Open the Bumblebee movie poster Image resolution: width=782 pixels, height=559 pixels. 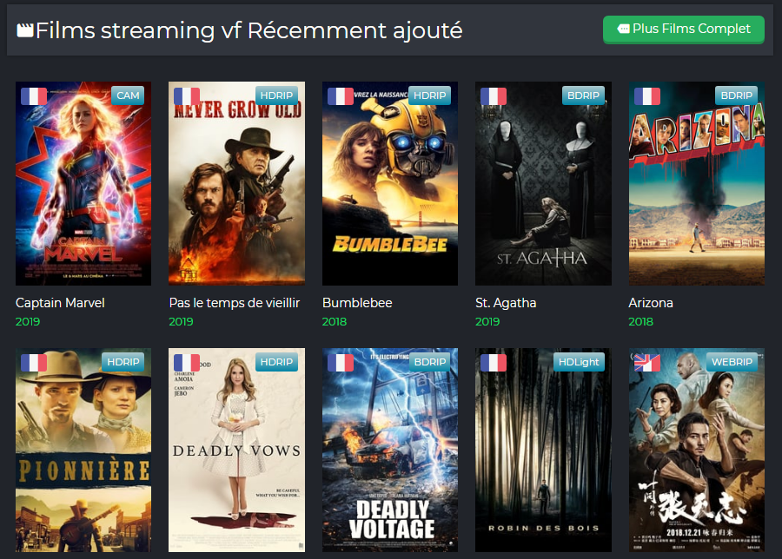[x=390, y=183]
